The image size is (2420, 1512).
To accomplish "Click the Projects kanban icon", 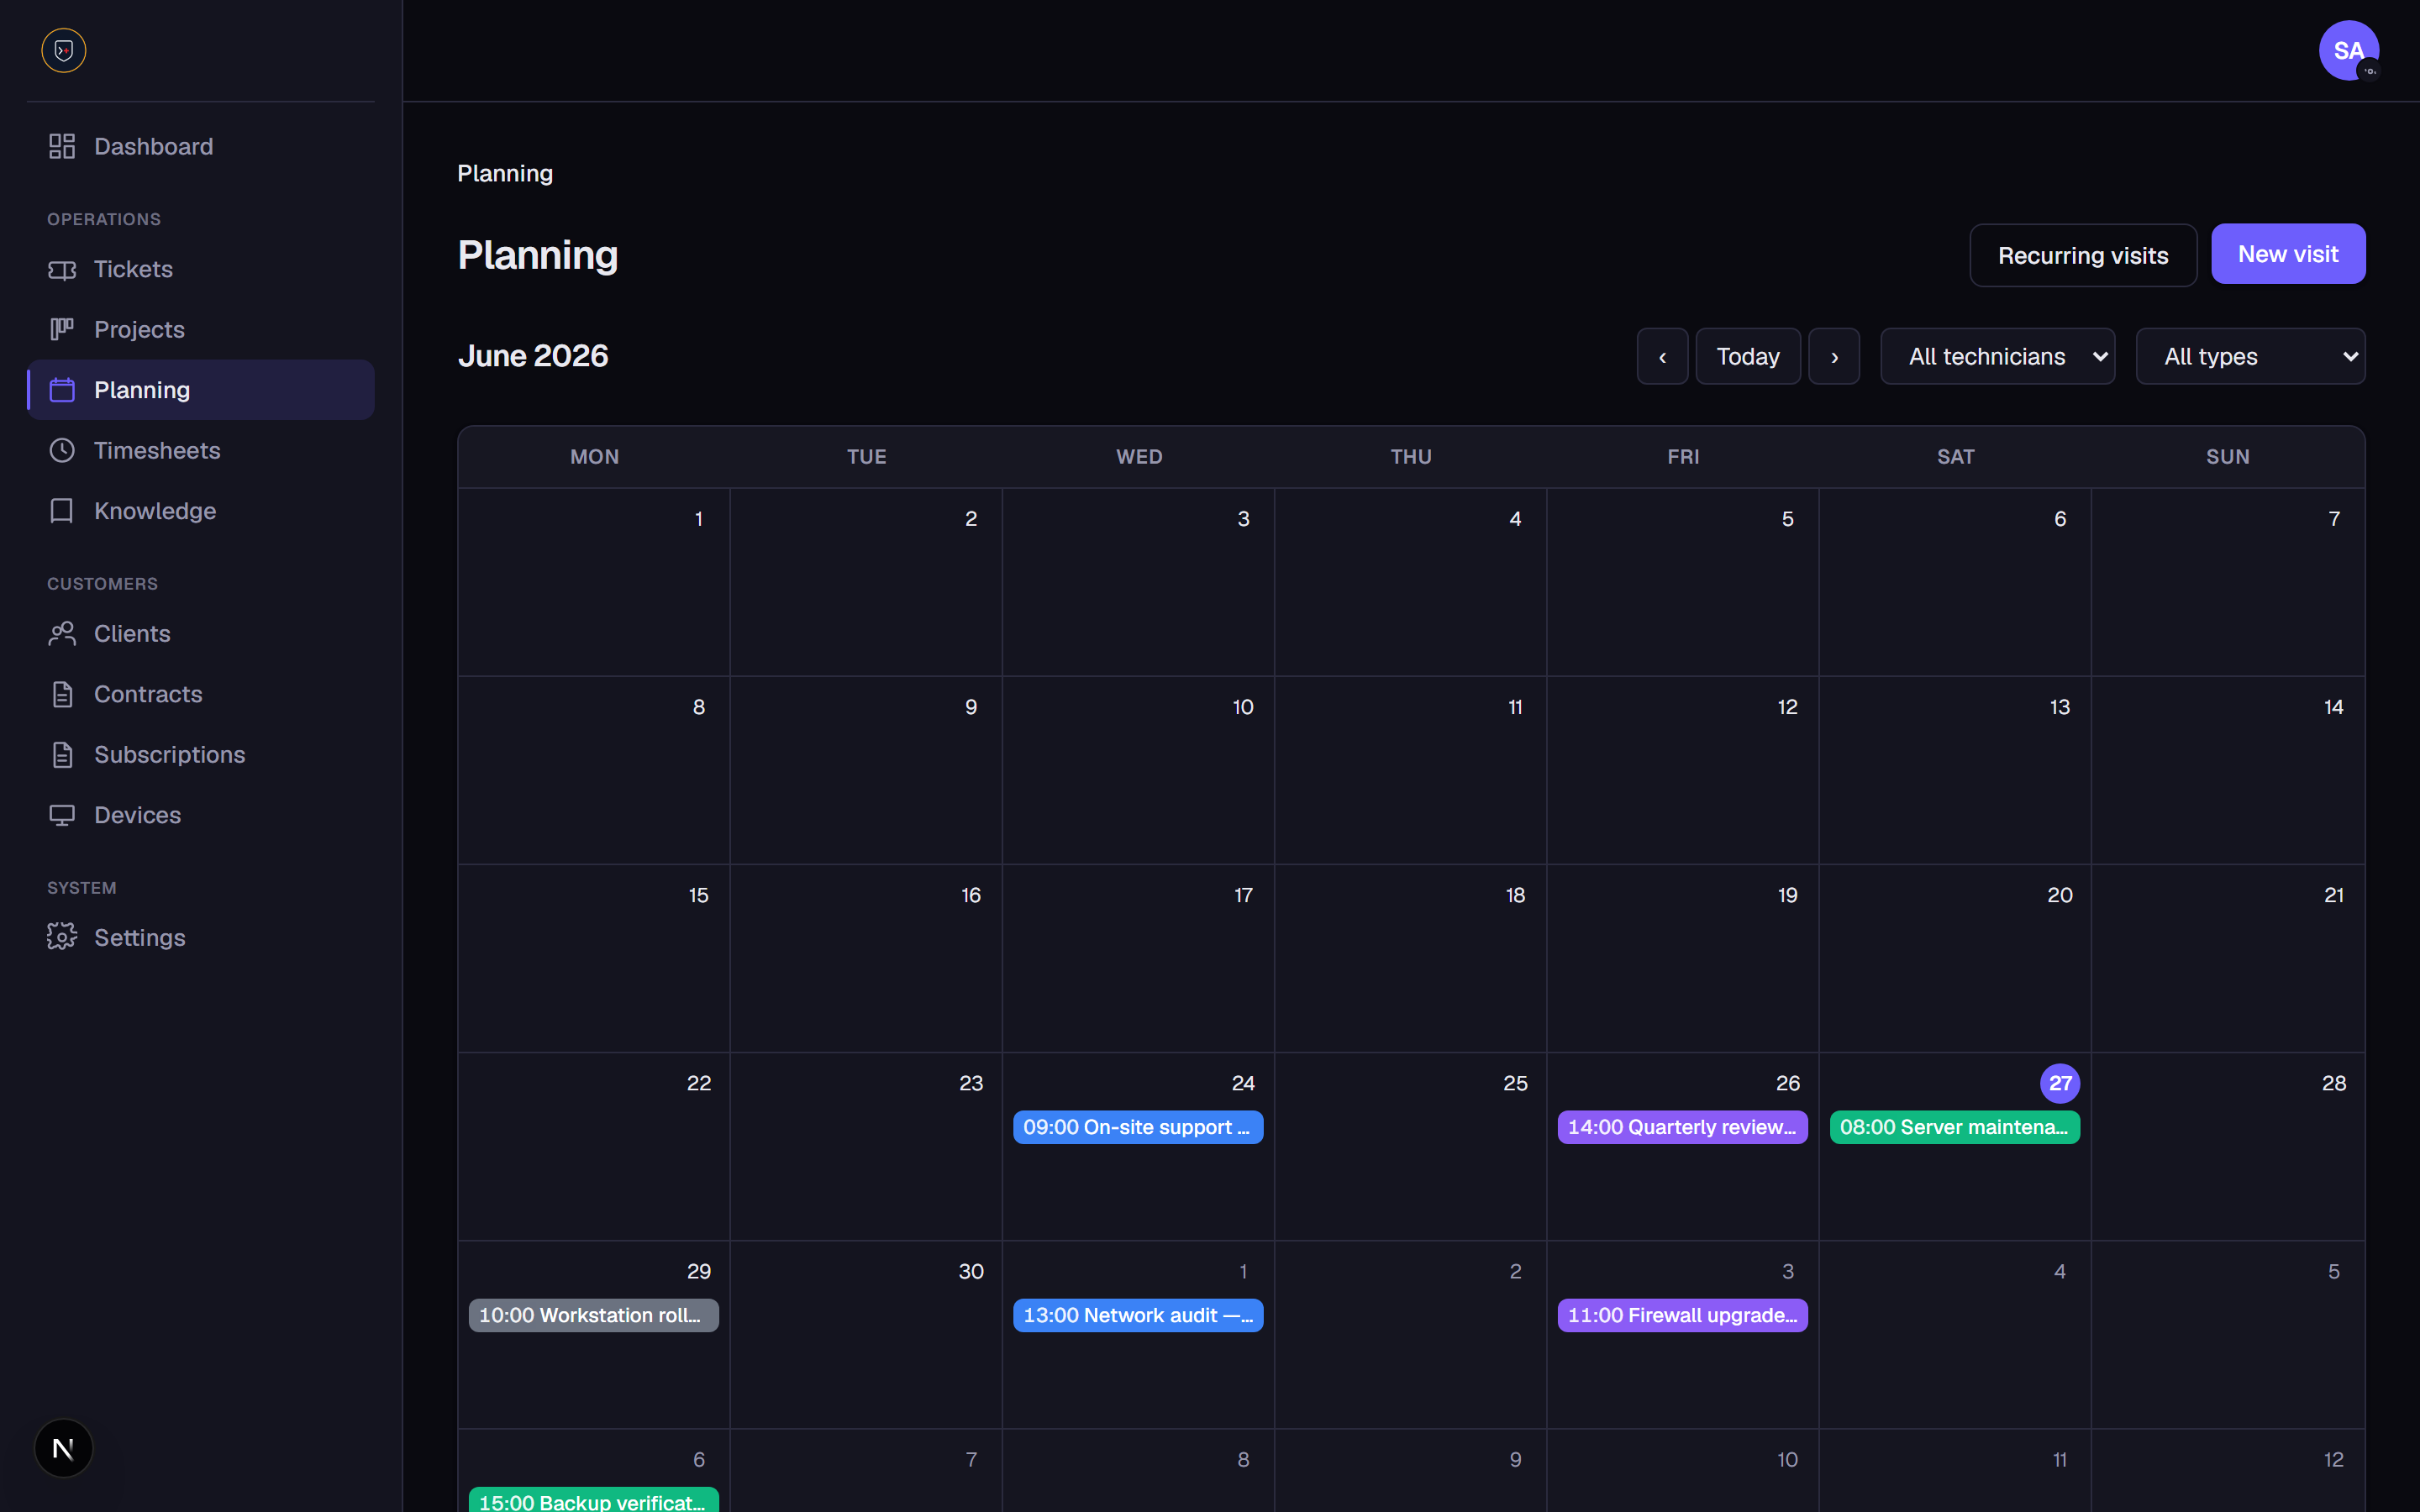I will 62,329.
